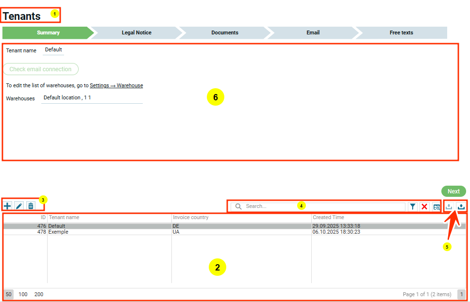Screen dimensions: 470x302
Task: Follow the Settings → Warehouse link
Action: pos(116,85)
